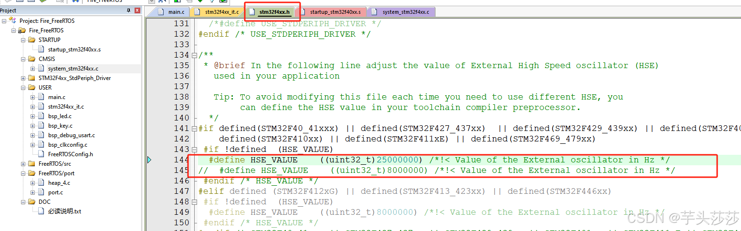
Task: Fold the comment block at line 134
Action: point(194,55)
